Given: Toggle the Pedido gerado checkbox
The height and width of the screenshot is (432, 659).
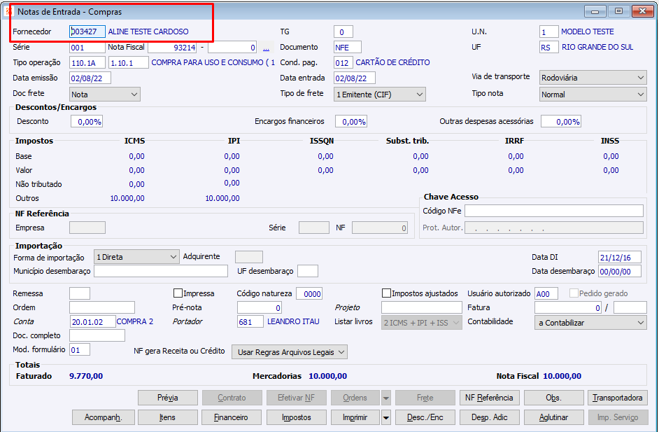Looking at the screenshot, I should click(574, 293).
